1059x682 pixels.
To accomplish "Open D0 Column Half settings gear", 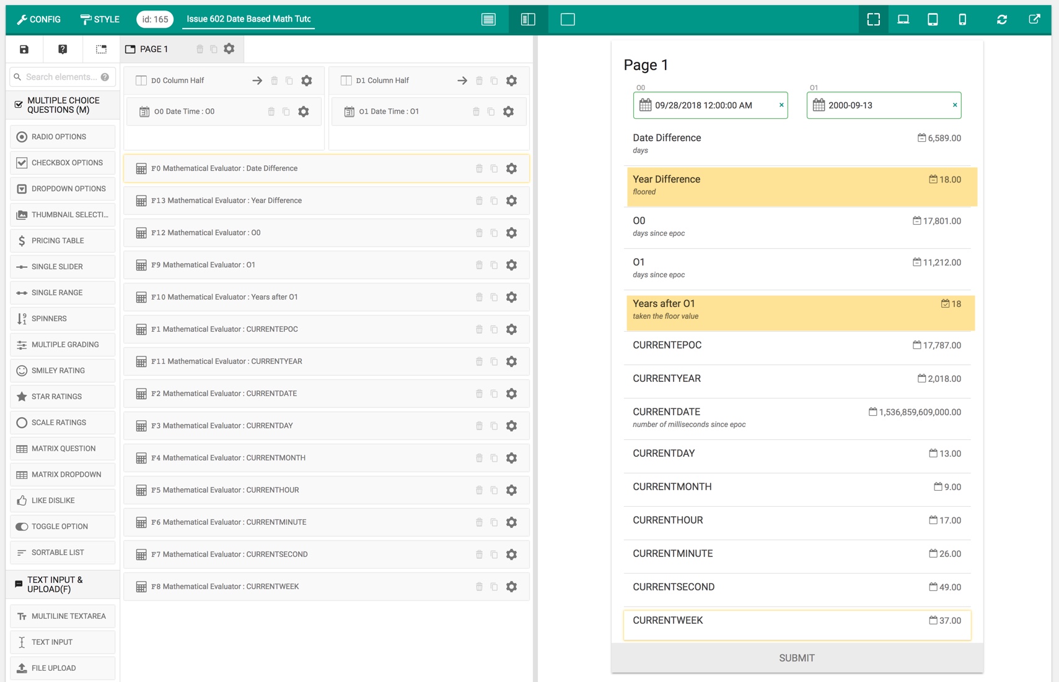I will point(307,80).
